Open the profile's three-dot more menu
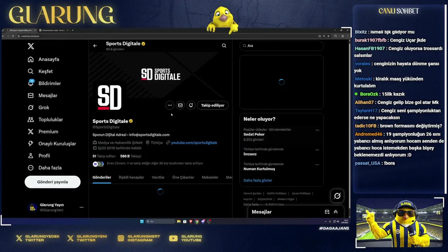The image size is (448, 252). tap(170, 105)
